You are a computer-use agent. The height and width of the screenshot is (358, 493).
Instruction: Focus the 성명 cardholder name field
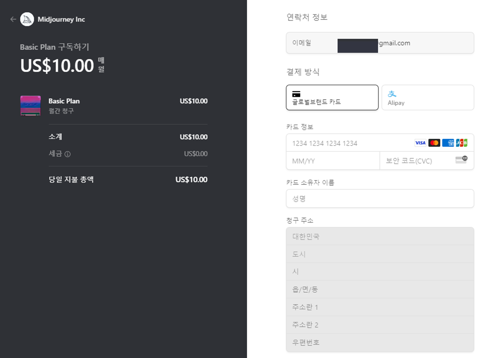click(x=380, y=199)
